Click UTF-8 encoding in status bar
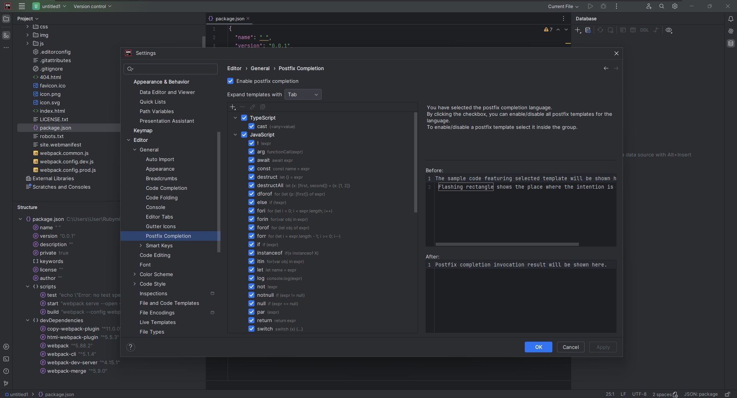The image size is (737, 398). coord(639,394)
